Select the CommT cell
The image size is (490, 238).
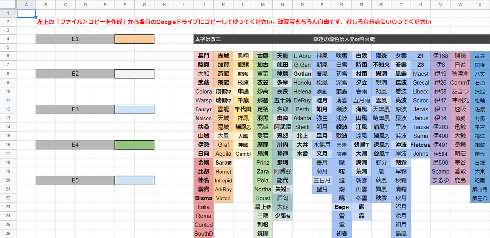[460, 82]
